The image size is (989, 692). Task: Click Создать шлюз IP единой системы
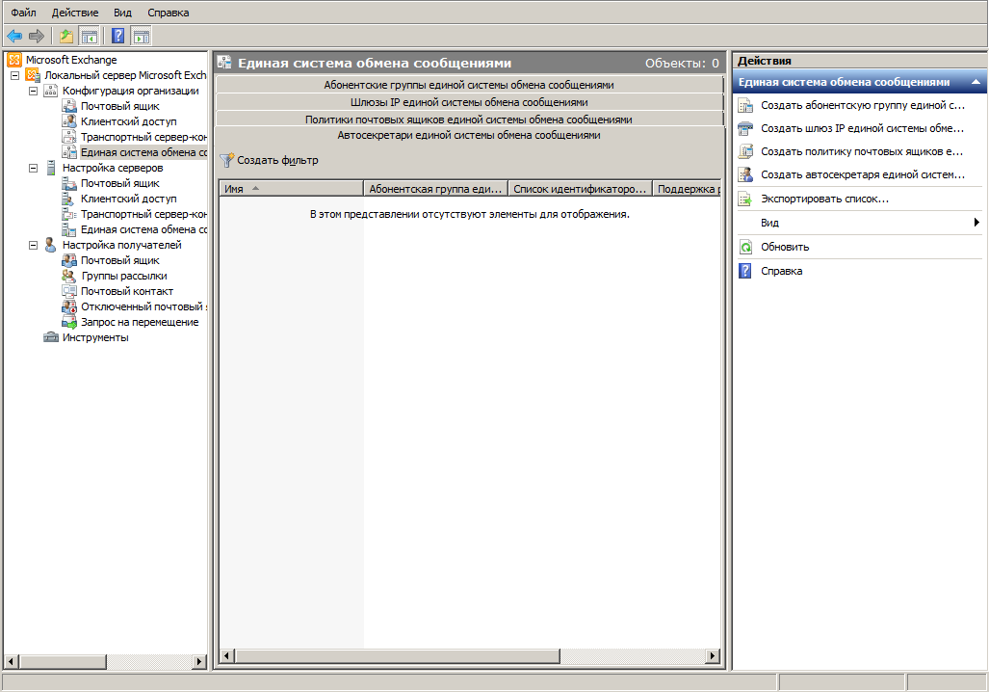863,129
